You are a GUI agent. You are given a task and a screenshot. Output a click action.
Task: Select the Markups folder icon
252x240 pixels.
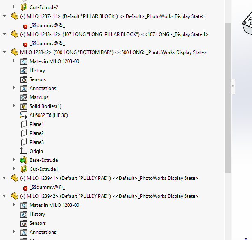24,97
